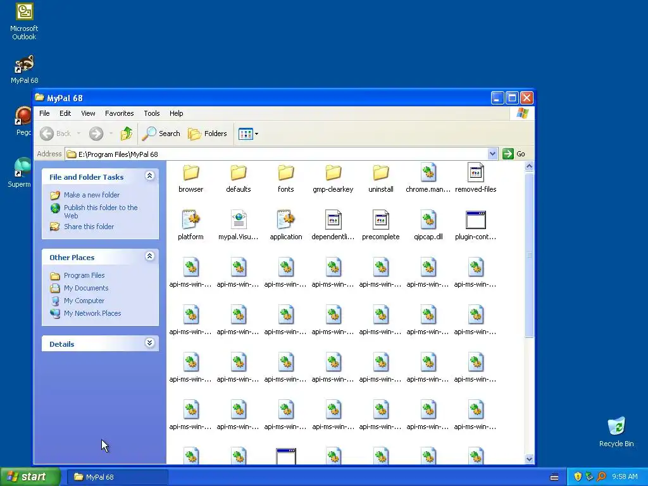Screen dimensions: 648x486
Task: Click the security shield tray icon
Action: pyautogui.click(x=578, y=477)
